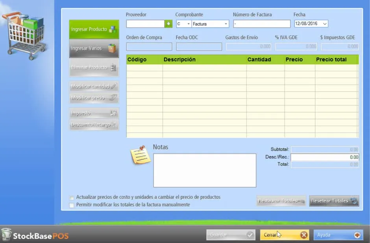
Task: Click Ingresar Producto button
Action: 94,29
